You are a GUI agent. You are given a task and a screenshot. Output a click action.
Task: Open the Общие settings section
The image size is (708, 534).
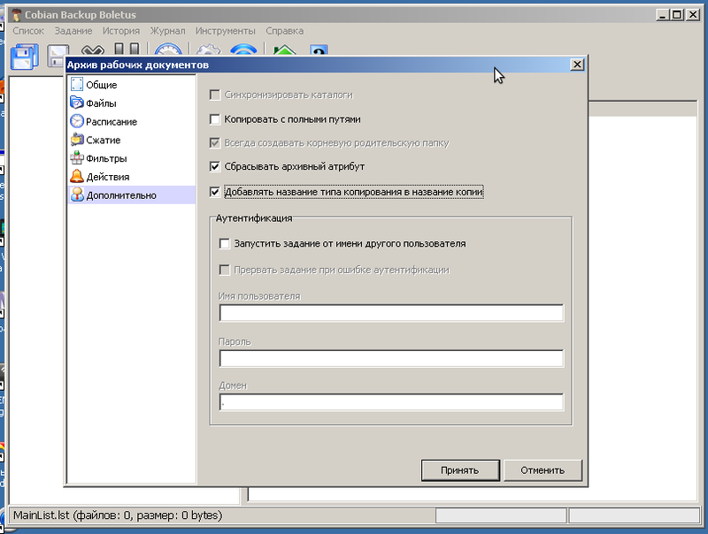pos(101,85)
